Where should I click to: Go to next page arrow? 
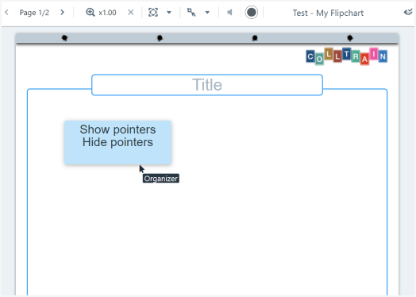coord(62,13)
